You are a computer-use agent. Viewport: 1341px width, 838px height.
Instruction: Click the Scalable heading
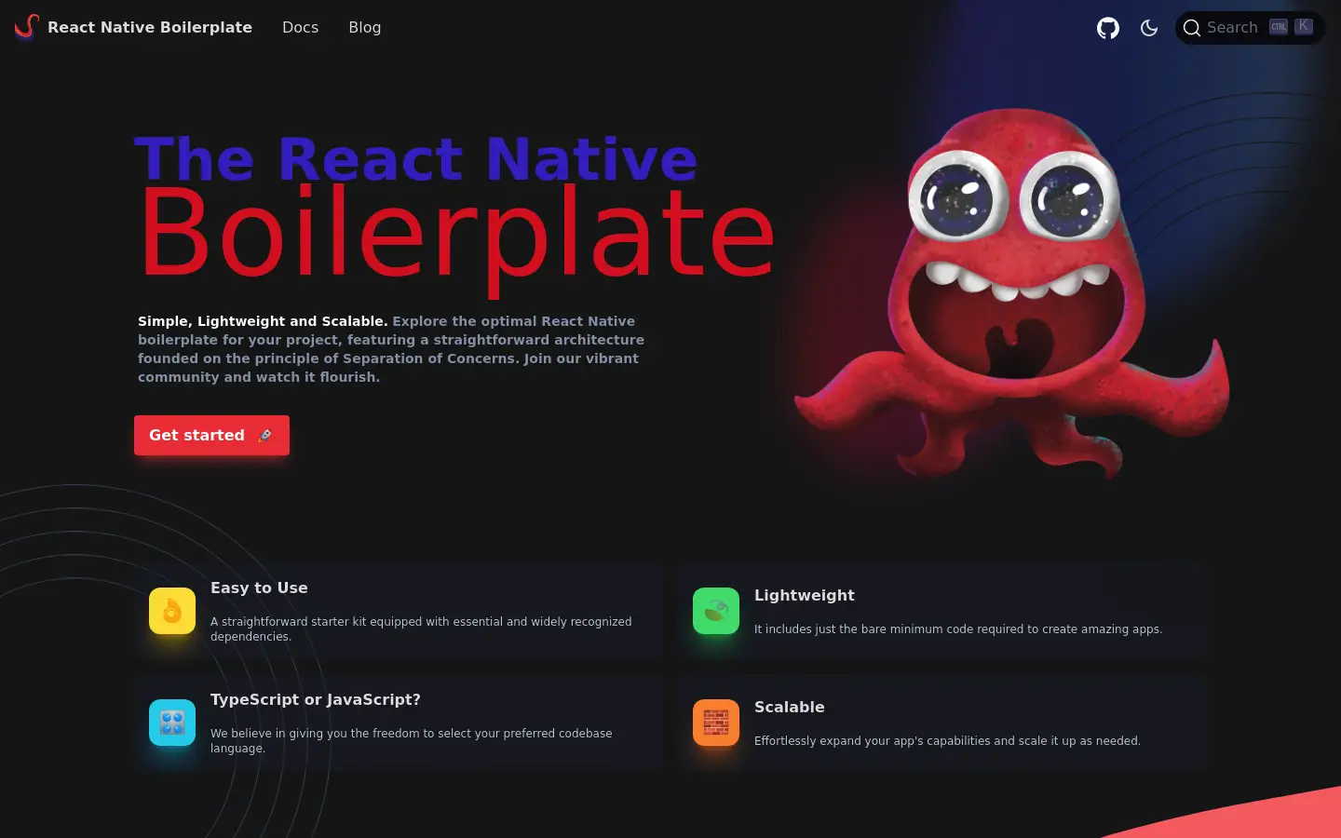[x=789, y=707]
